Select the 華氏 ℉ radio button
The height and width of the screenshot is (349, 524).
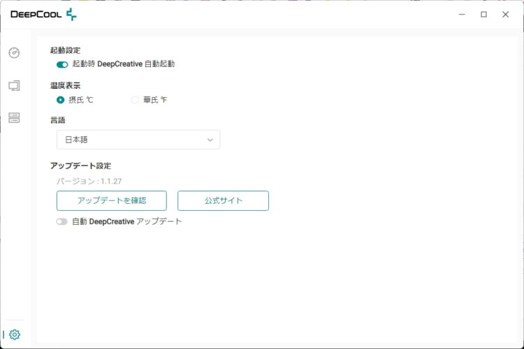coord(136,100)
